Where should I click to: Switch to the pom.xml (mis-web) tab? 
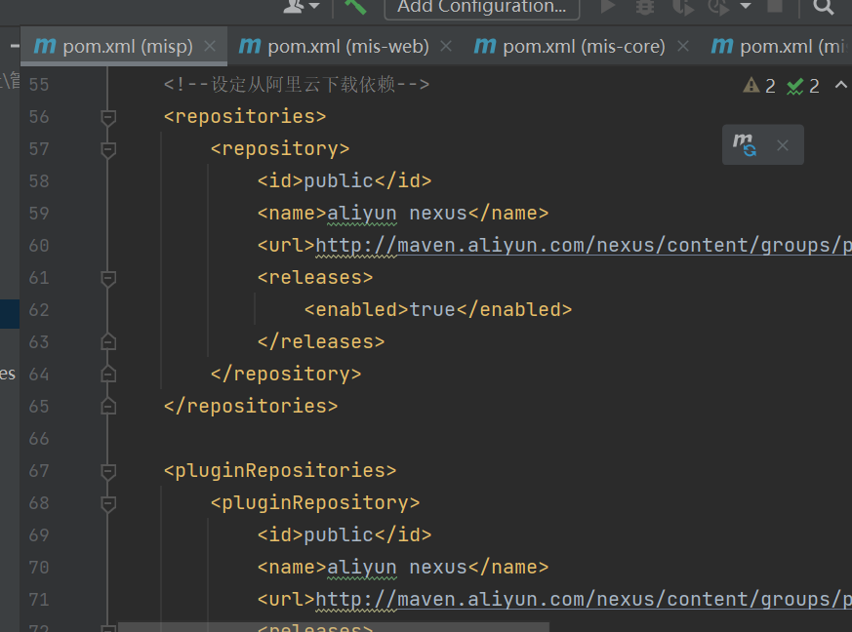(x=336, y=46)
